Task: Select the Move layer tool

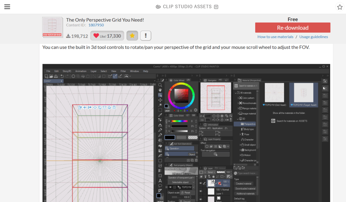Action: [160, 100]
